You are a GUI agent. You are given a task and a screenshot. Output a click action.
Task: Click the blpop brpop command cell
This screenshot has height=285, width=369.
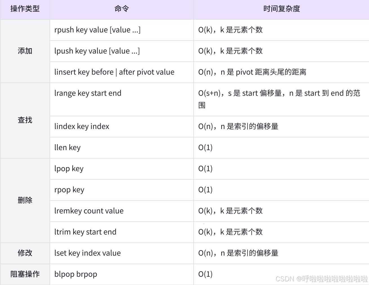(x=122, y=275)
